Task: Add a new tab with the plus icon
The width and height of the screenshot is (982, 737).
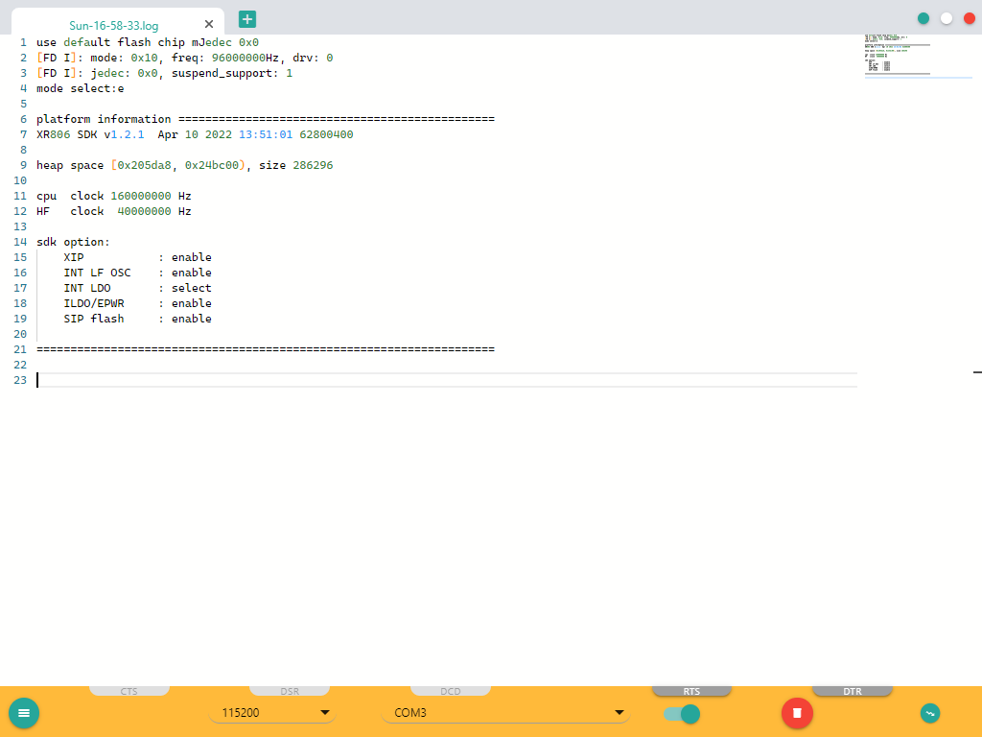Action: point(247,18)
